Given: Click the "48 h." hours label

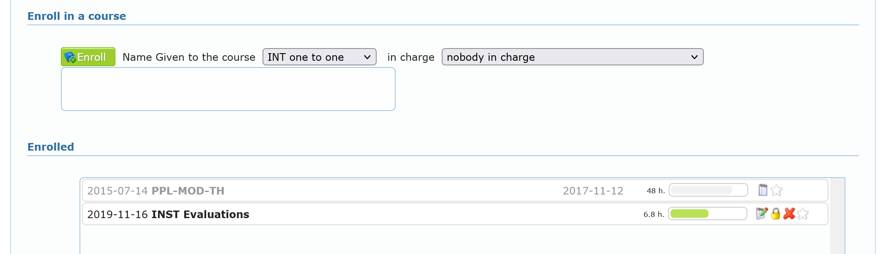Looking at the screenshot, I should [656, 191].
